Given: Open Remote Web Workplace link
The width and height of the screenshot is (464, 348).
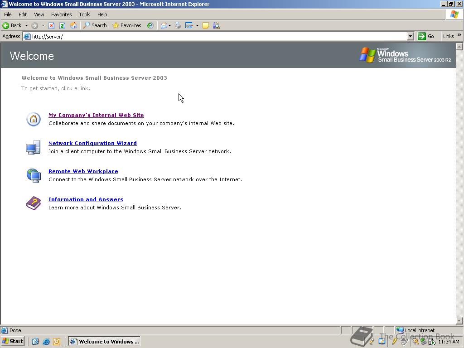Looking at the screenshot, I should (83, 171).
